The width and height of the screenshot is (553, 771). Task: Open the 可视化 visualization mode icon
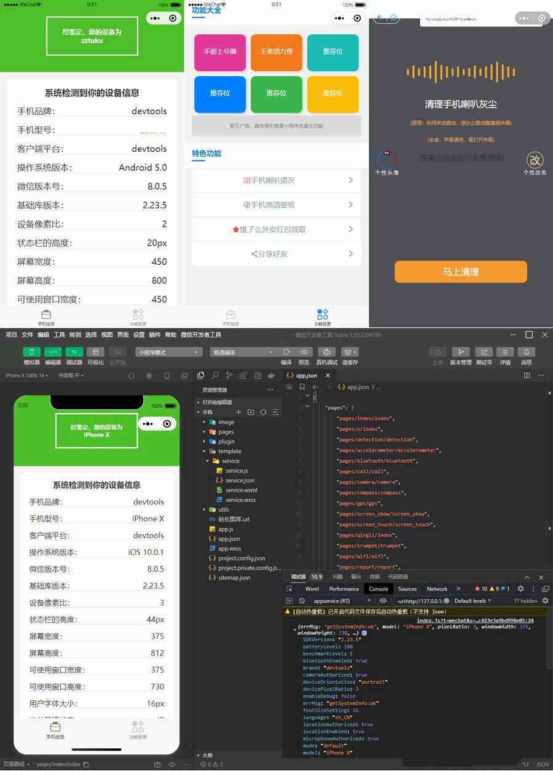pos(95,351)
